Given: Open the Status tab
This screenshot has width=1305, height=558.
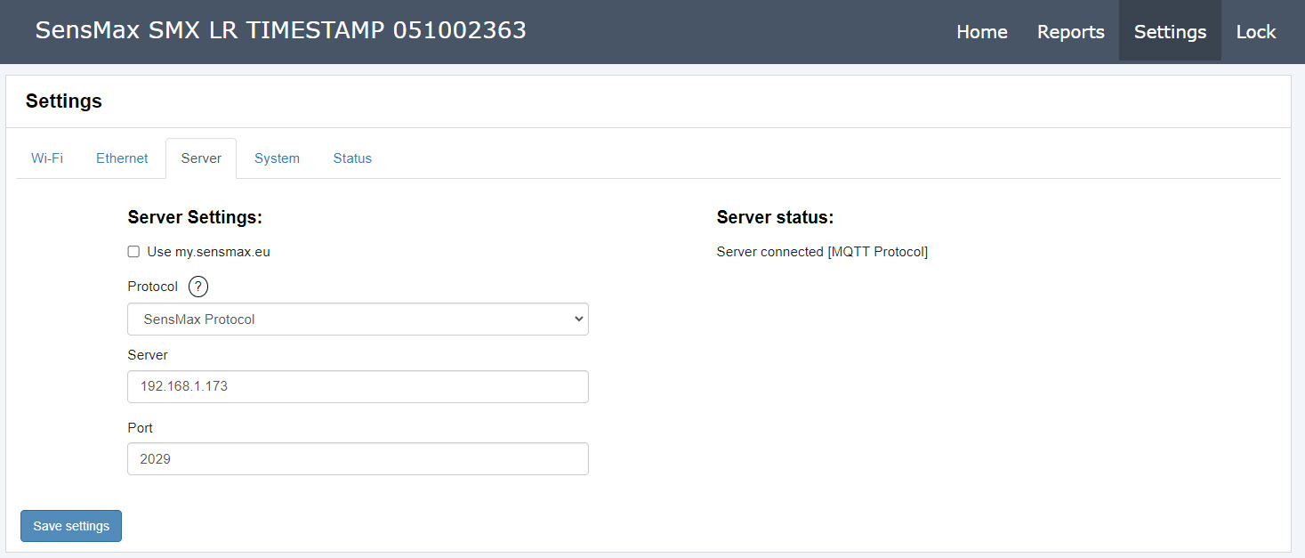Looking at the screenshot, I should [x=352, y=158].
